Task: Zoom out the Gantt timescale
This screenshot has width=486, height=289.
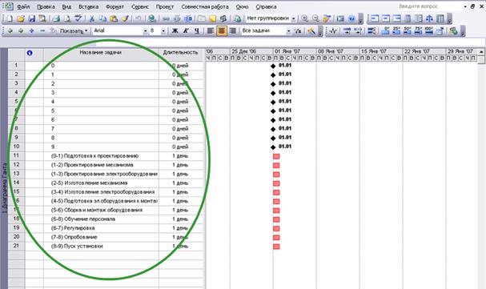Action: 315,18
